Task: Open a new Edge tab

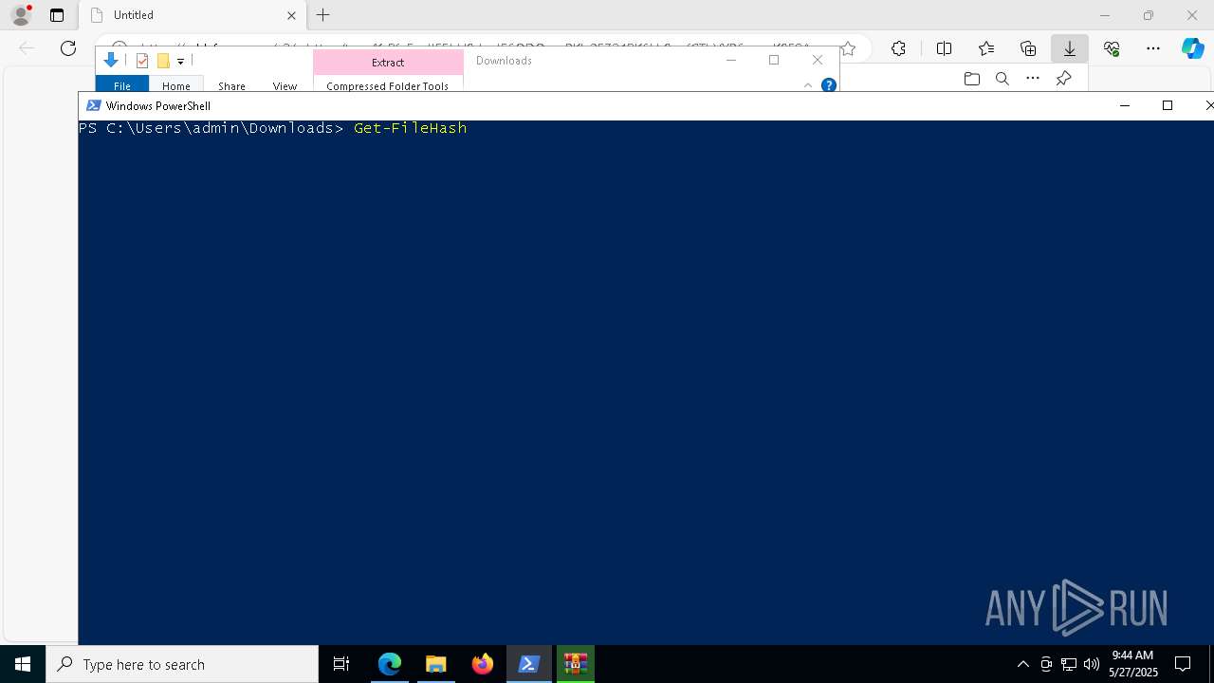Action: 323,15
